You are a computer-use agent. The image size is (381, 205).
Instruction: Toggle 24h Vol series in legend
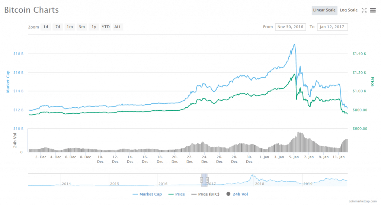(237, 194)
